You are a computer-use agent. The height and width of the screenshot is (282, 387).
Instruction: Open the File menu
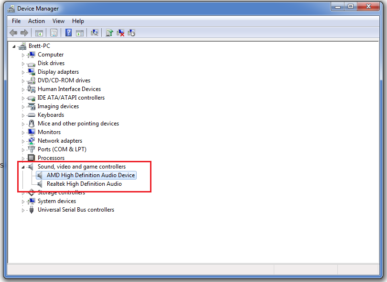point(16,21)
